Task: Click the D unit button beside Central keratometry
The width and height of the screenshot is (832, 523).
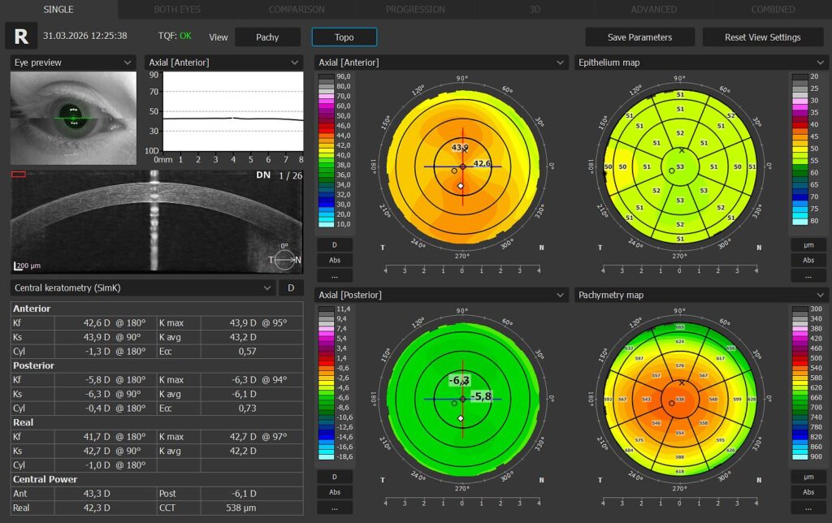Action: point(290,287)
